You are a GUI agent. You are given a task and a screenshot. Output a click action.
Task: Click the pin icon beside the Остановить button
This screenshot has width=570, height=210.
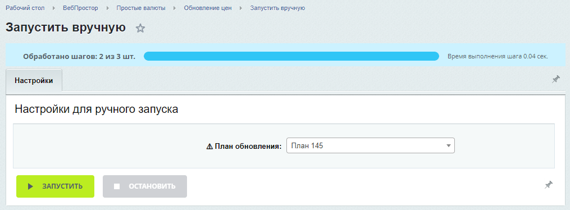pos(549,185)
